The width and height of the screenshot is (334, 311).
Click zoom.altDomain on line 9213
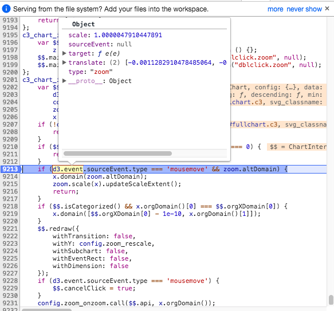click(x=251, y=169)
